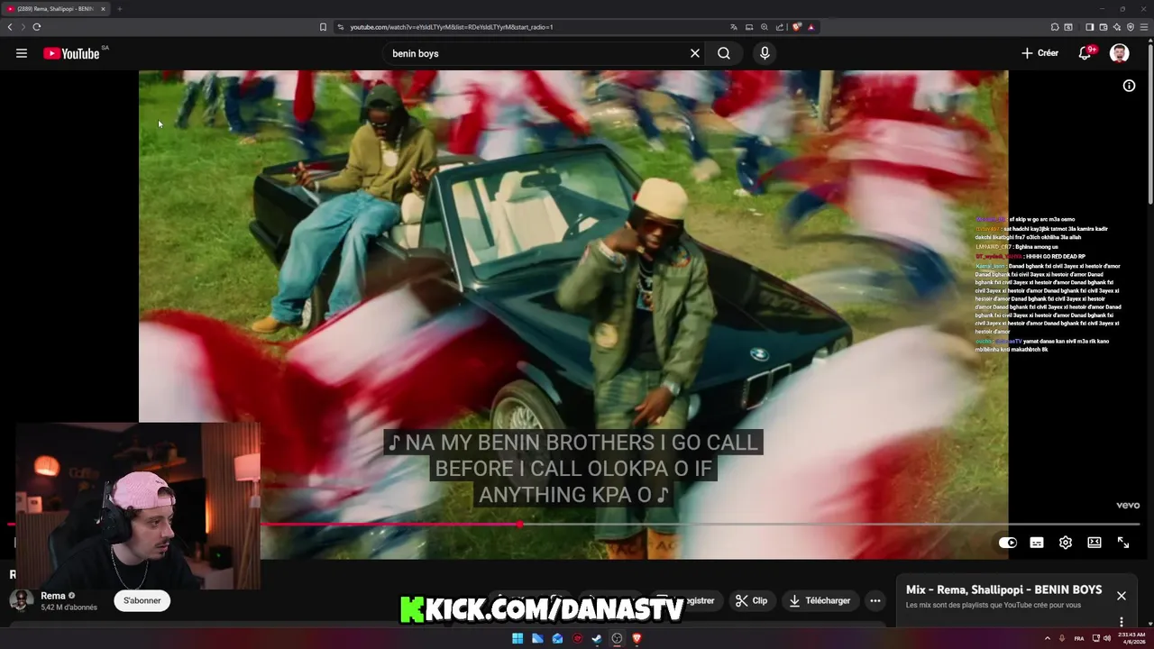Open browser extensions puzzle icon
Viewport: 1154px width, 649px height.
tap(1055, 27)
